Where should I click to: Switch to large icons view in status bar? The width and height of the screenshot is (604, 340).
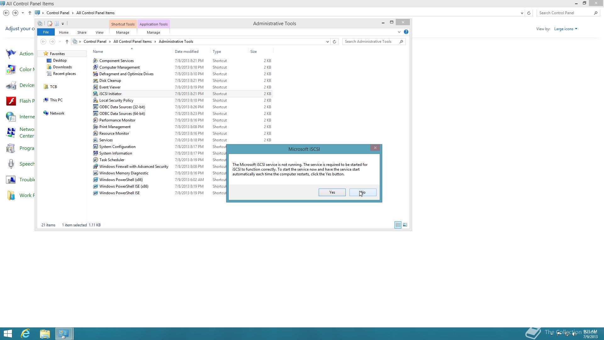pyautogui.click(x=405, y=225)
